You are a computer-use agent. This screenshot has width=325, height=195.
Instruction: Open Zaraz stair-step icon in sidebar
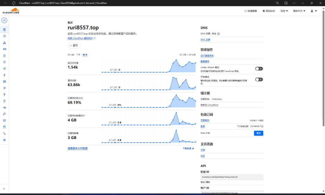(x=4, y=133)
